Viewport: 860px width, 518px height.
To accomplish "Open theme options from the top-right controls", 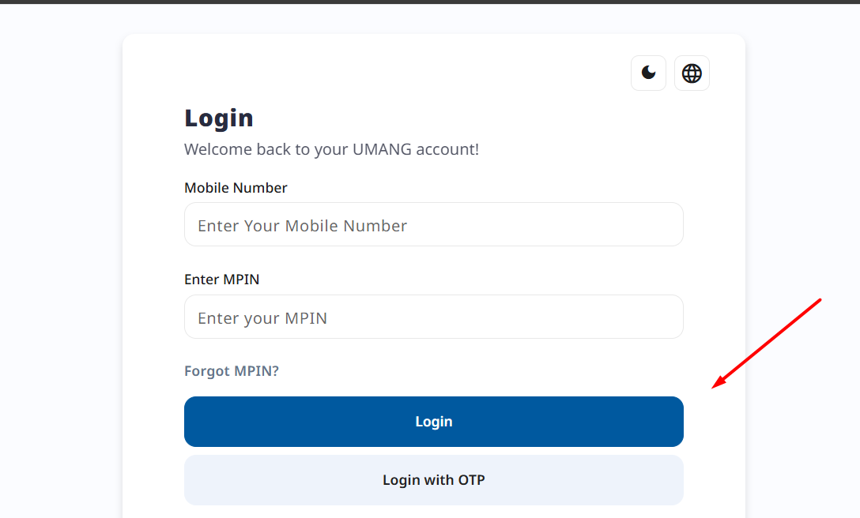I will click(648, 73).
